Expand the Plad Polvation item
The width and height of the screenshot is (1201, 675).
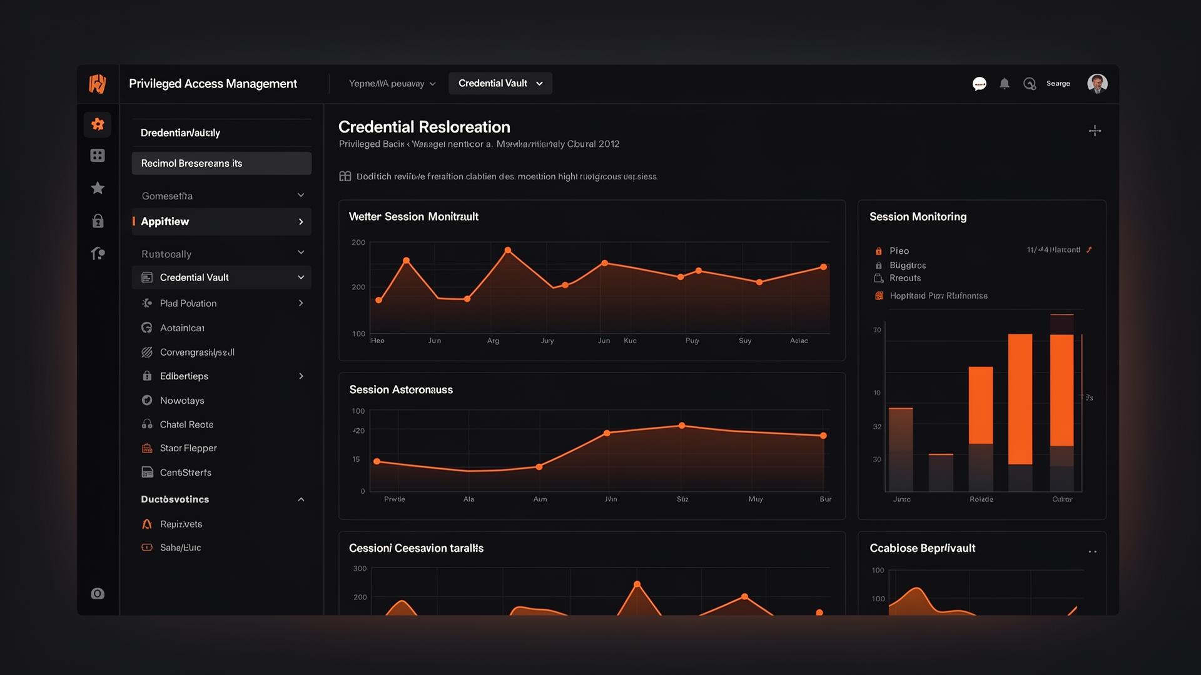pos(301,303)
